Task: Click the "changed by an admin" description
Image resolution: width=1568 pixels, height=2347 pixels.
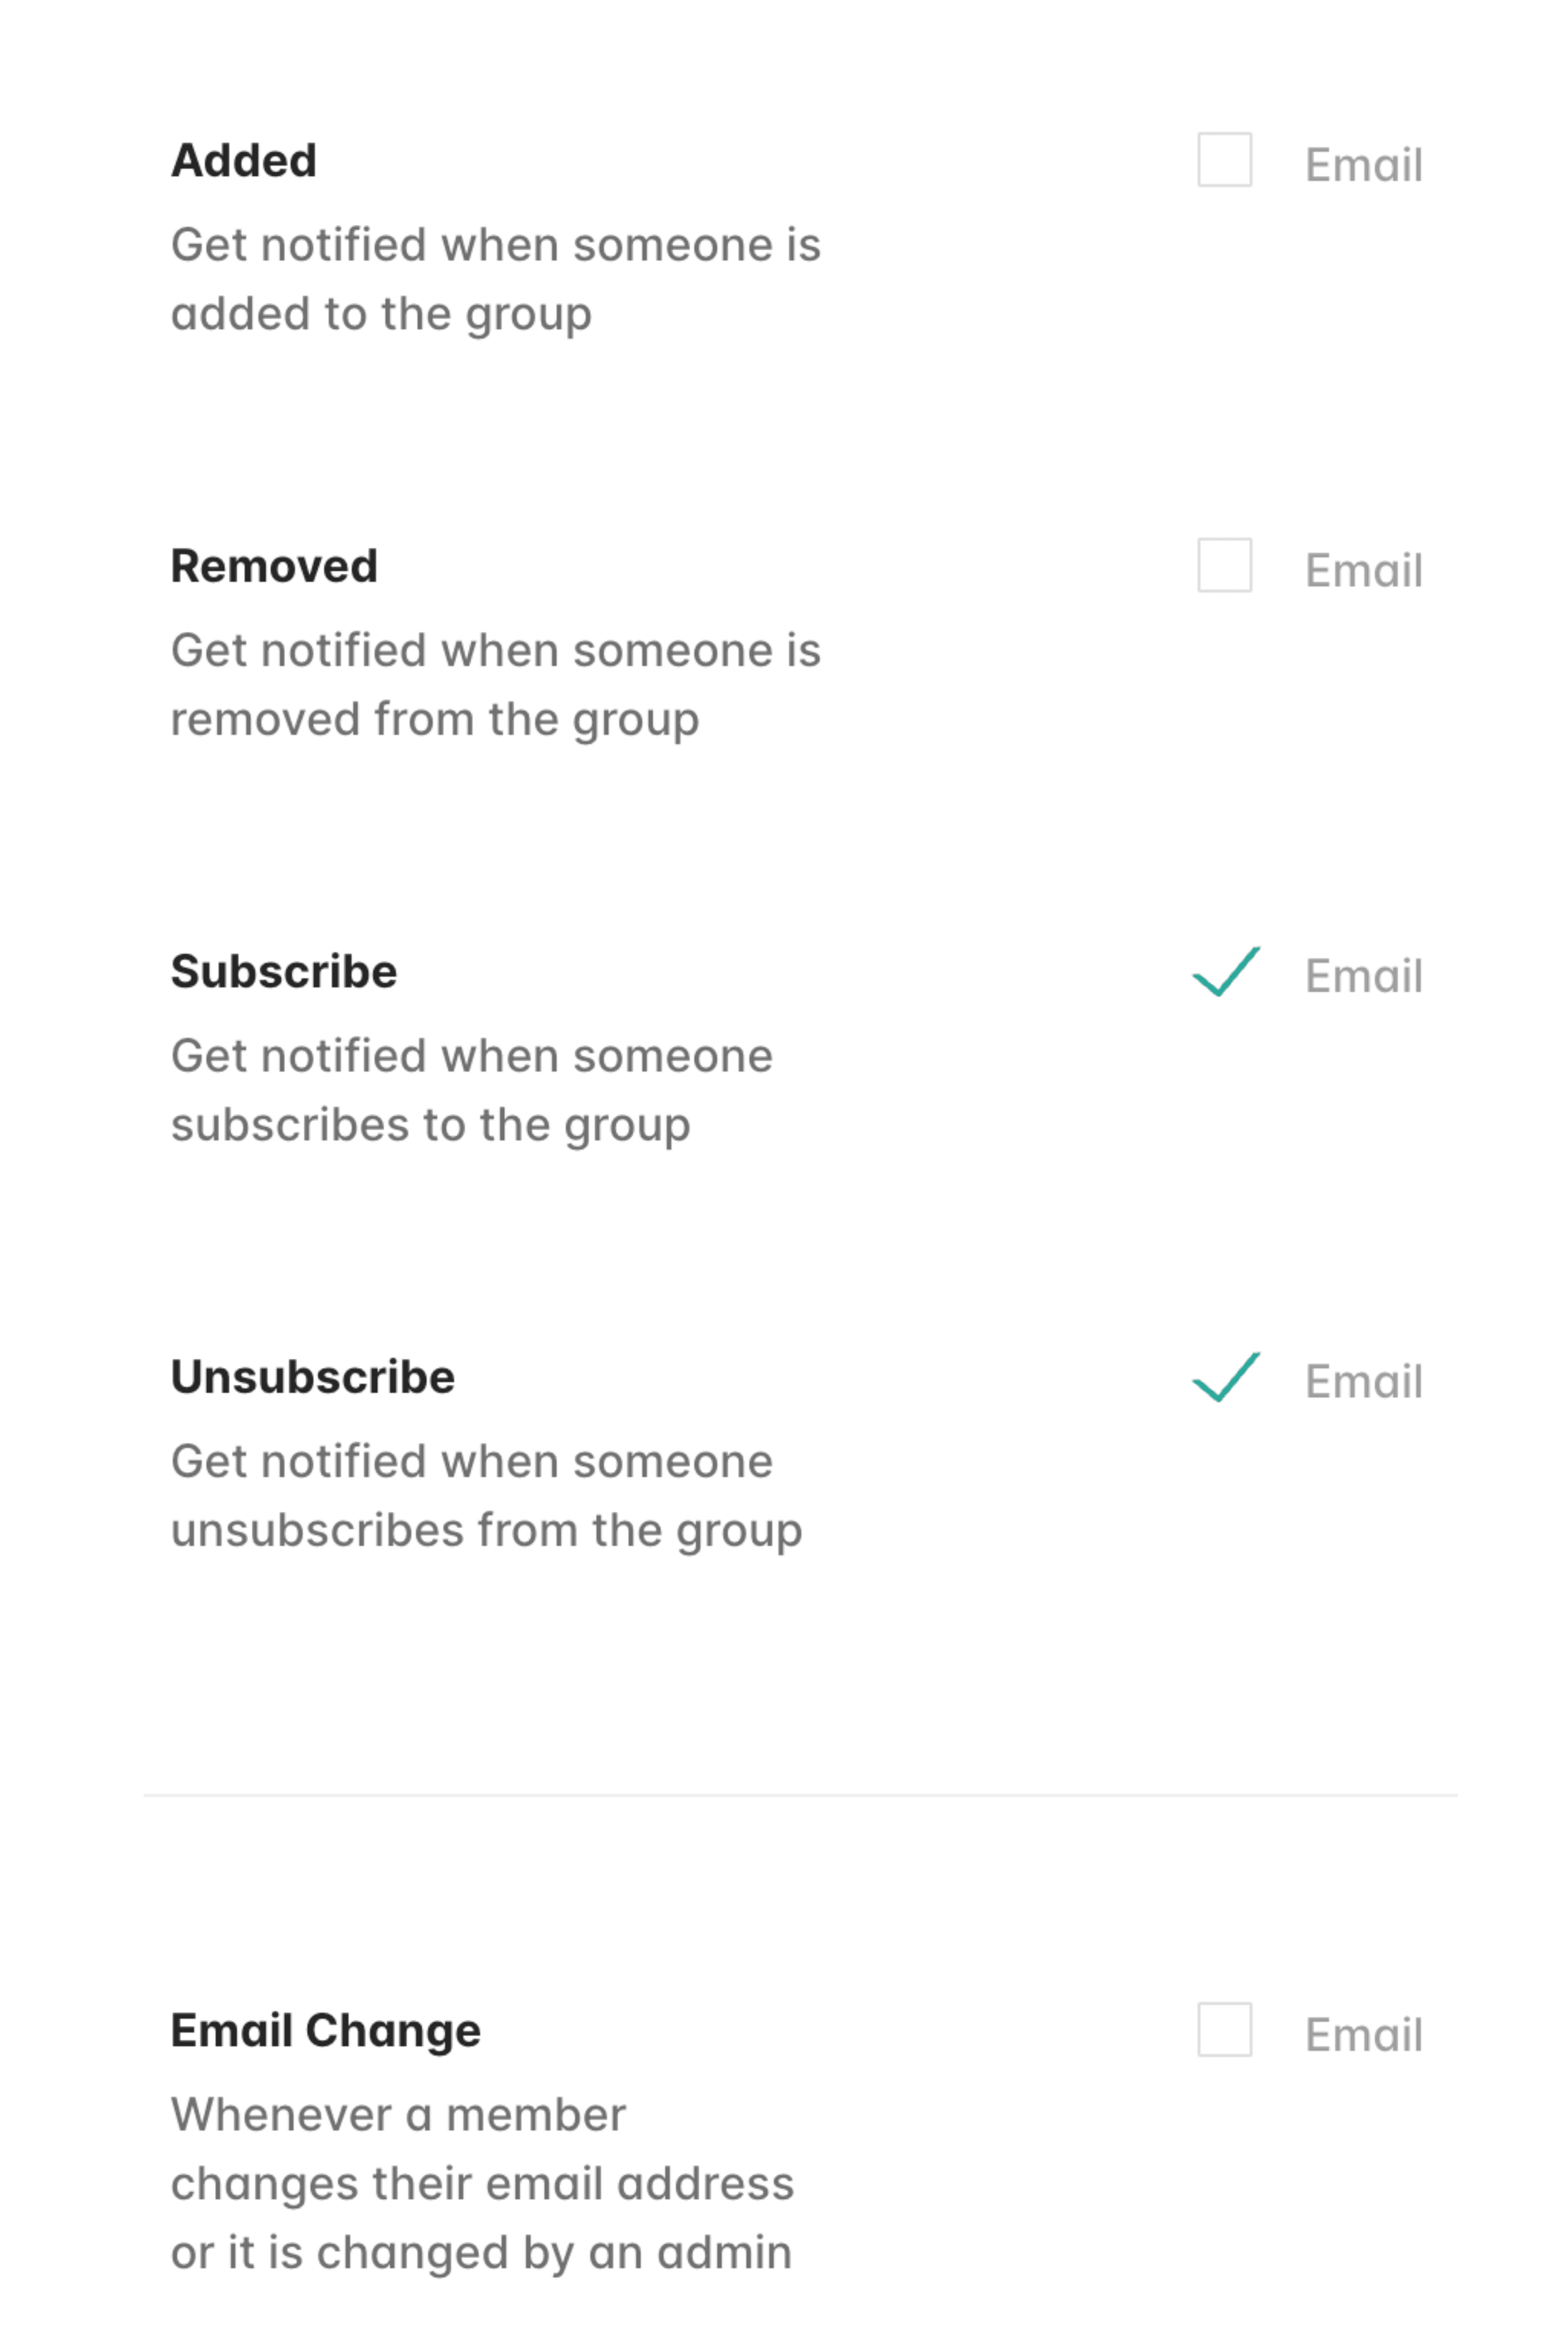Action: (481, 2252)
